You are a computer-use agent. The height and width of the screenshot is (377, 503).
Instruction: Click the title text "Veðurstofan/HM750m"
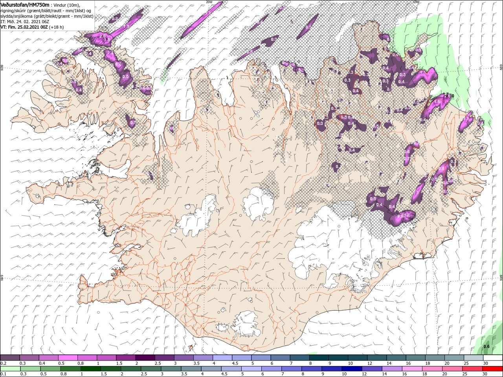pos(25,4)
